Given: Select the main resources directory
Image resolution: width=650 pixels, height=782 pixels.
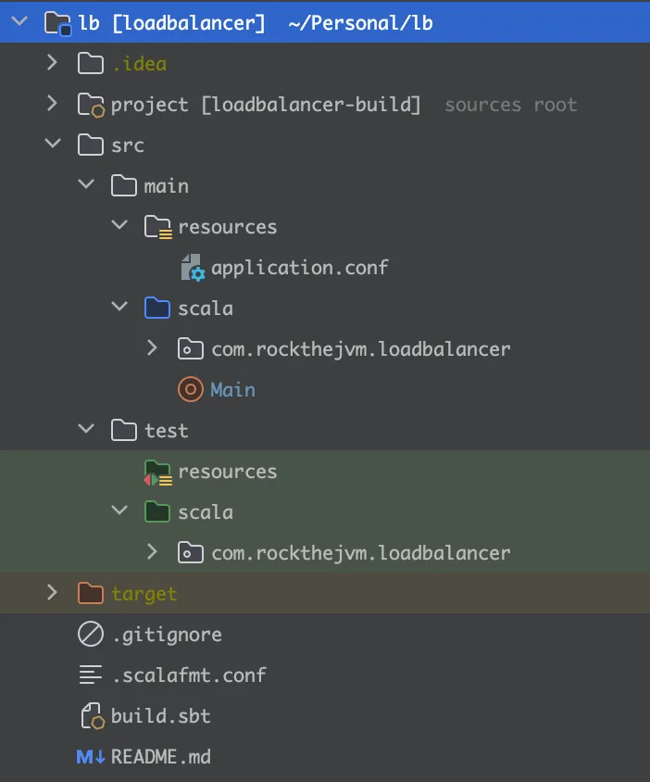Looking at the screenshot, I should (230, 226).
